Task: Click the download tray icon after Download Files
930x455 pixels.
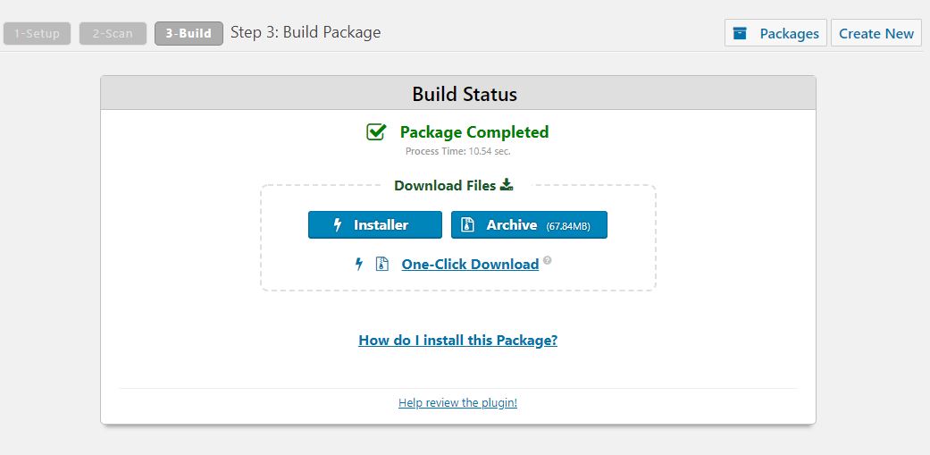Action: coord(506,185)
